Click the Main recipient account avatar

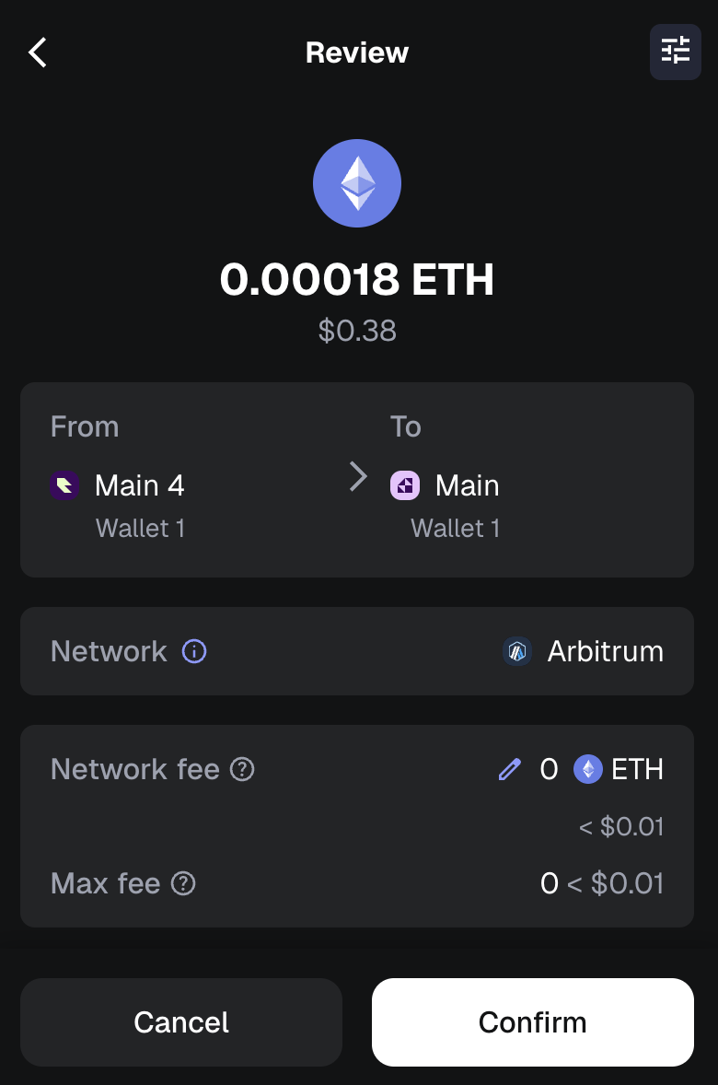(x=405, y=485)
